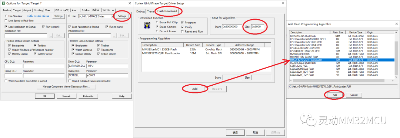Click the TCM.DLL Dialog DLL field
The height and width of the screenshot is (138, 400).
tap(77, 75)
